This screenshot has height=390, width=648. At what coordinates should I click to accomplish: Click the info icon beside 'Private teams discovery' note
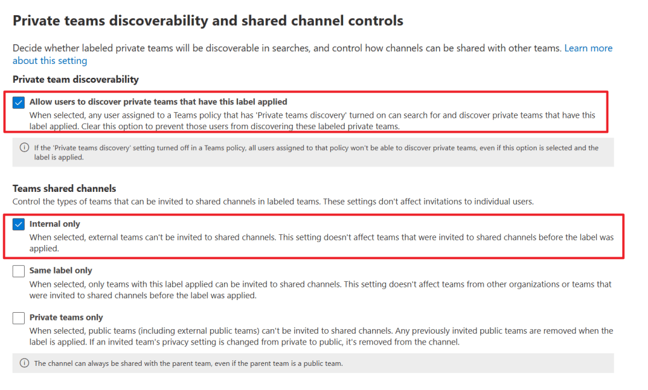click(x=25, y=148)
